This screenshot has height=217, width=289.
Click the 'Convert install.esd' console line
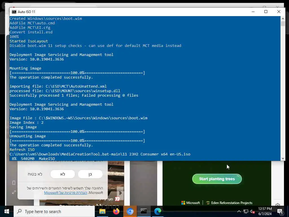[31, 32]
